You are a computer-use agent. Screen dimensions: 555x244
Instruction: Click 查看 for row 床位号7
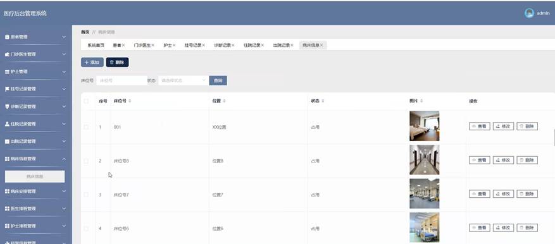tap(480, 194)
